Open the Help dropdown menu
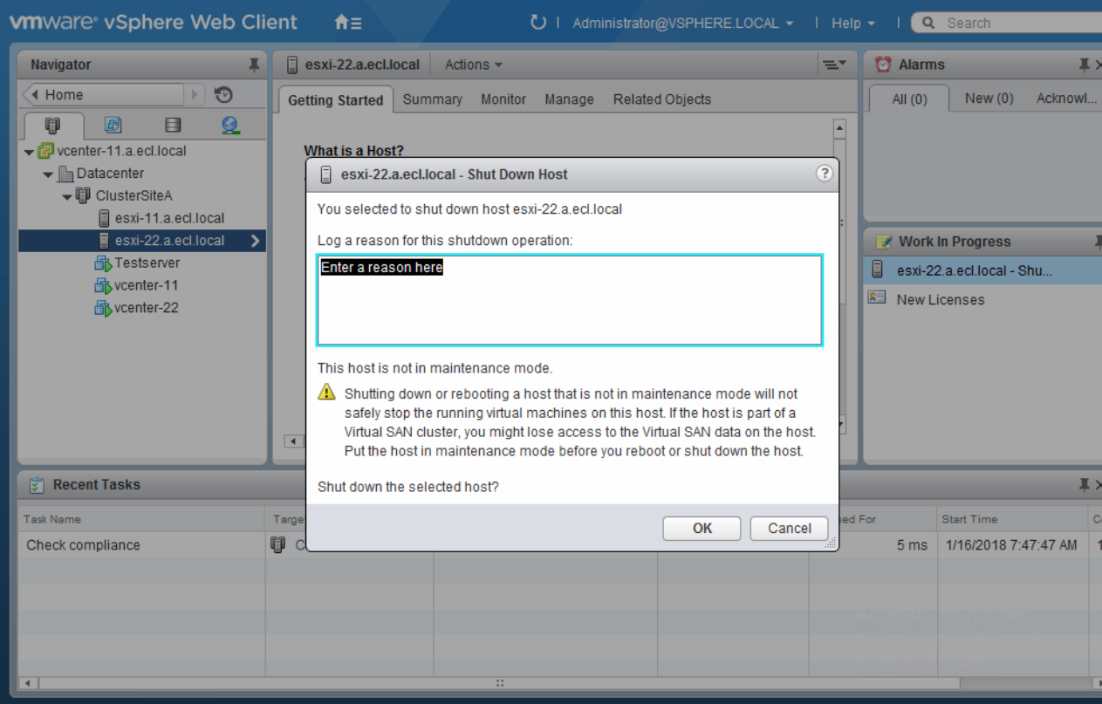1102x704 pixels. (852, 24)
